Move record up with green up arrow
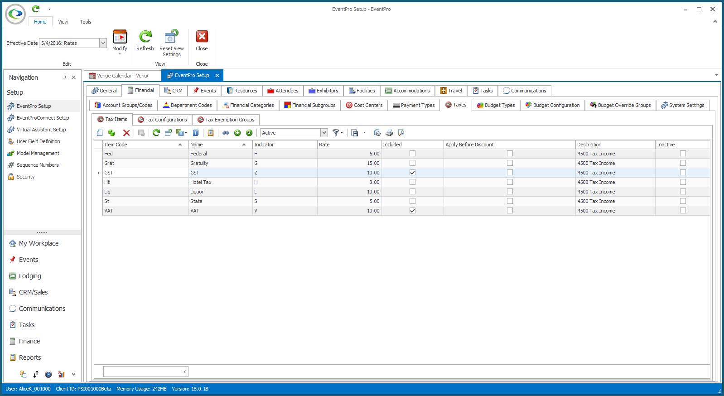724x396 pixels. point(237,133)
